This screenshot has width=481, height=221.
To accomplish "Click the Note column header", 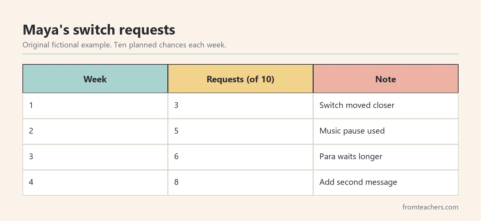I will (x=386, y=79).
